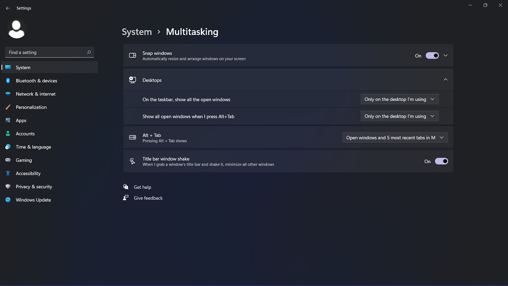This screenshot has width=508, height=286.
Task: Disable Title bar window shake toggle
Action: click(x=441, y=162)
